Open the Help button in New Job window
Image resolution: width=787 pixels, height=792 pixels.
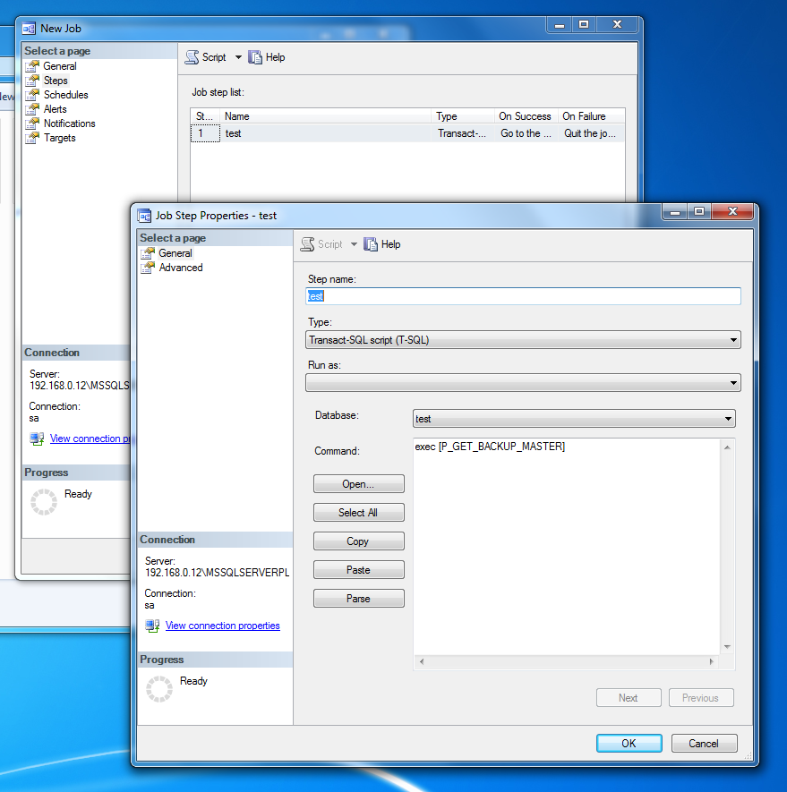click(267, 57)
